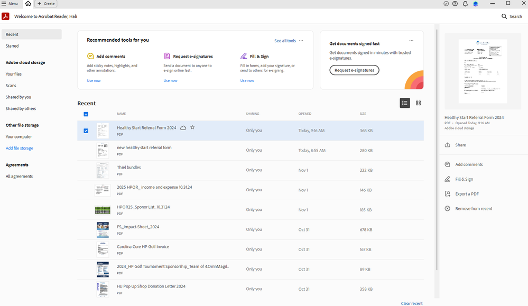Open new healthy start referral form thumbnail
Image resolution: width=528 pixels, height=306 pixels.
(103, 151)
